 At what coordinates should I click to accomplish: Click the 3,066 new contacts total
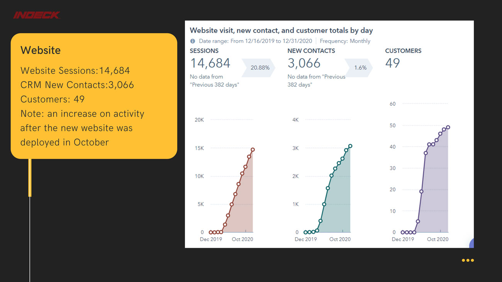click(x=304, y=63)
